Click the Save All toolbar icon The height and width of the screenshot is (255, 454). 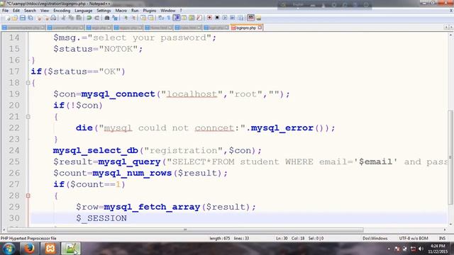pos(30,18)
